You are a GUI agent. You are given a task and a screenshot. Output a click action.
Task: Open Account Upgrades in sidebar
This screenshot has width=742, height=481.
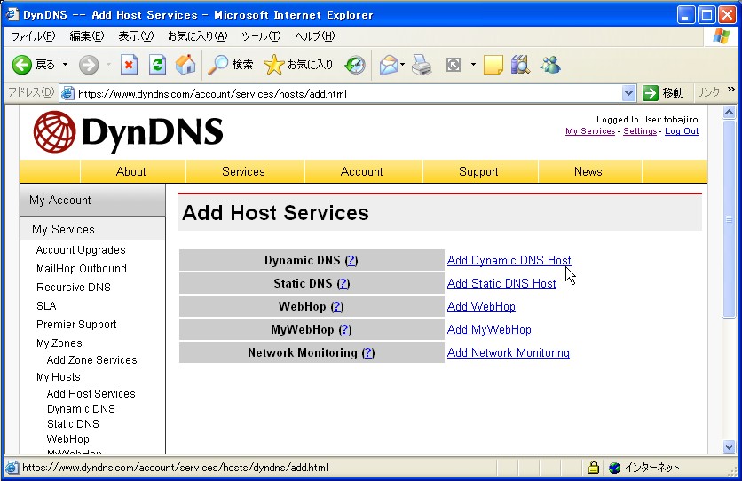click(81, 250)
